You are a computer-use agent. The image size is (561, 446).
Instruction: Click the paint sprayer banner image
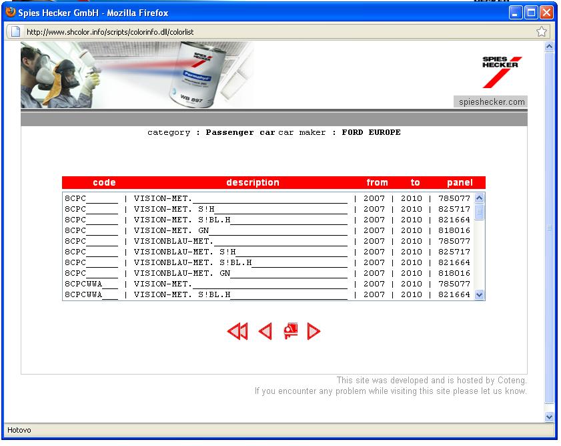137,75
